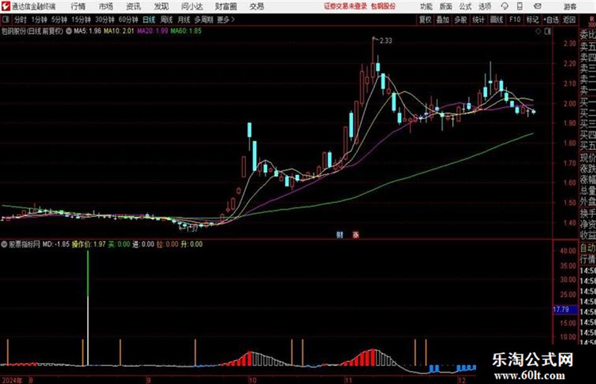Click the 标记 mark toolbar button
This screenshot has width=596, height=384.
click(x=532, y=20)
